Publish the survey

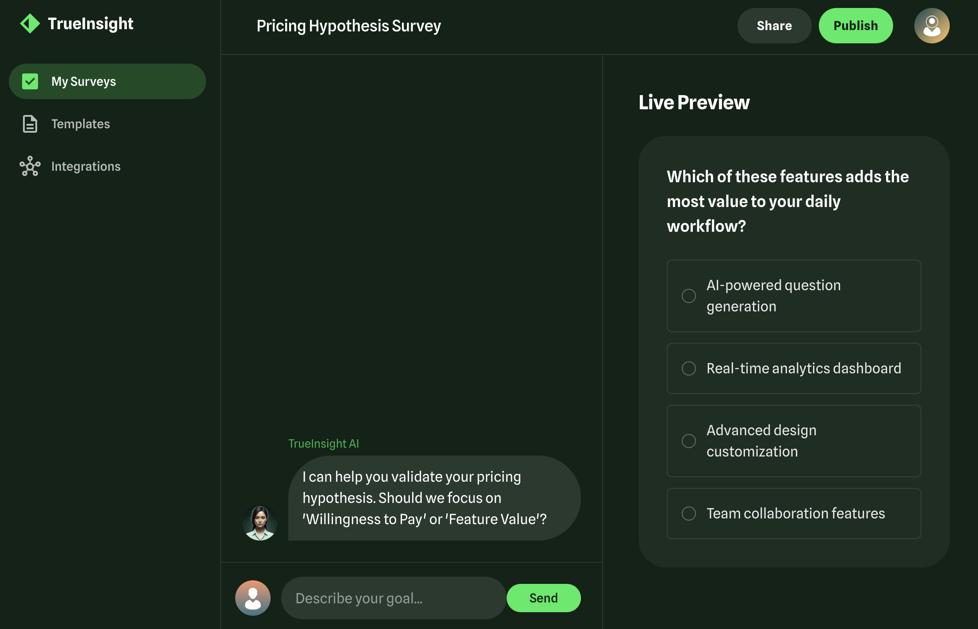pos(856,25)
